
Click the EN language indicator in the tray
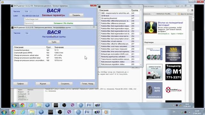pos(174,112)
